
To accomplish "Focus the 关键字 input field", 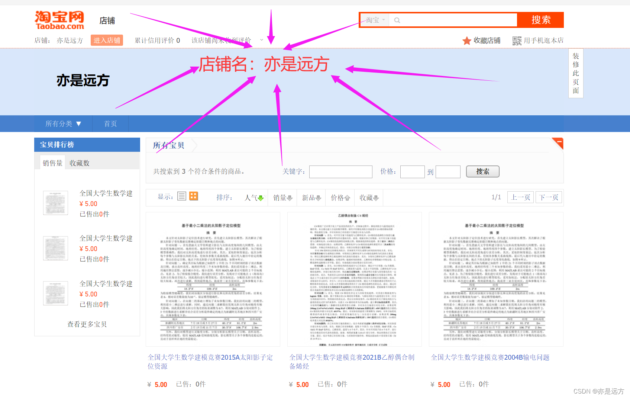I will tap(340, 172).
